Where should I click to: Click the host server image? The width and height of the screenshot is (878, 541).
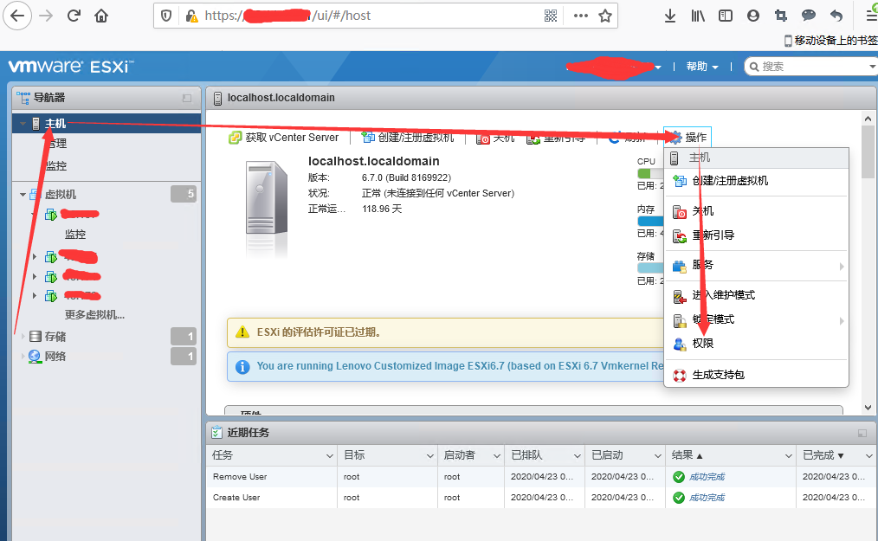pos(267,197)
